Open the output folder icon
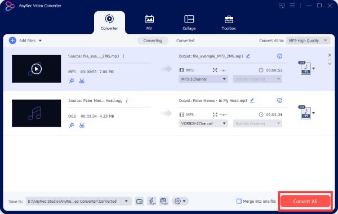The width and height of the screenshot is (338, 214). click(139, 201)
